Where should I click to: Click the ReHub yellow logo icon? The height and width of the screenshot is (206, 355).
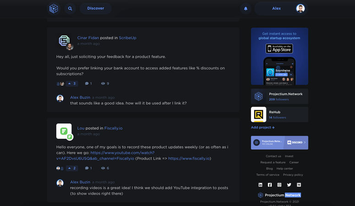pos(258,114)
